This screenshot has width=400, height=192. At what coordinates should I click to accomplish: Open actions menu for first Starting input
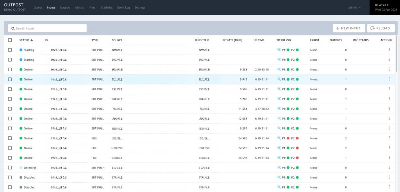pyautogui.click(x=389, y=50)
